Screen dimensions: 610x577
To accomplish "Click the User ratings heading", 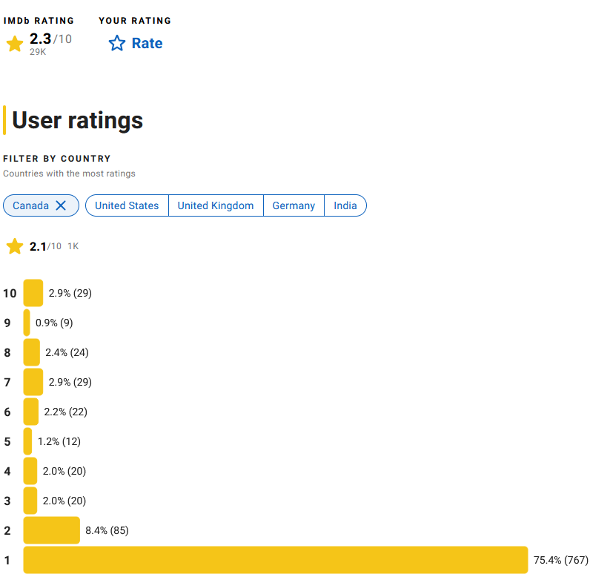I will (78, 120).
